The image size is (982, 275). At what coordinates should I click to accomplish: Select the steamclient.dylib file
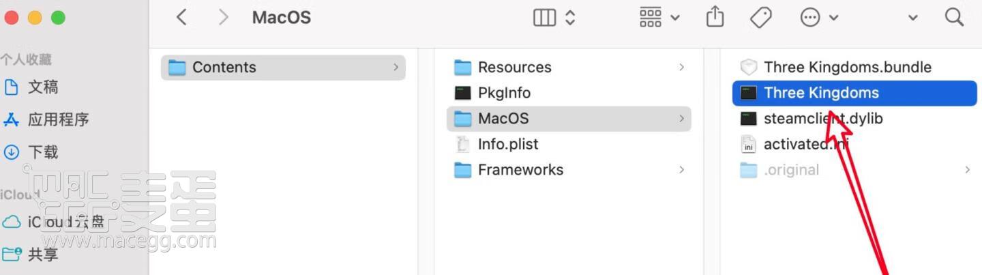pos(854,119)
